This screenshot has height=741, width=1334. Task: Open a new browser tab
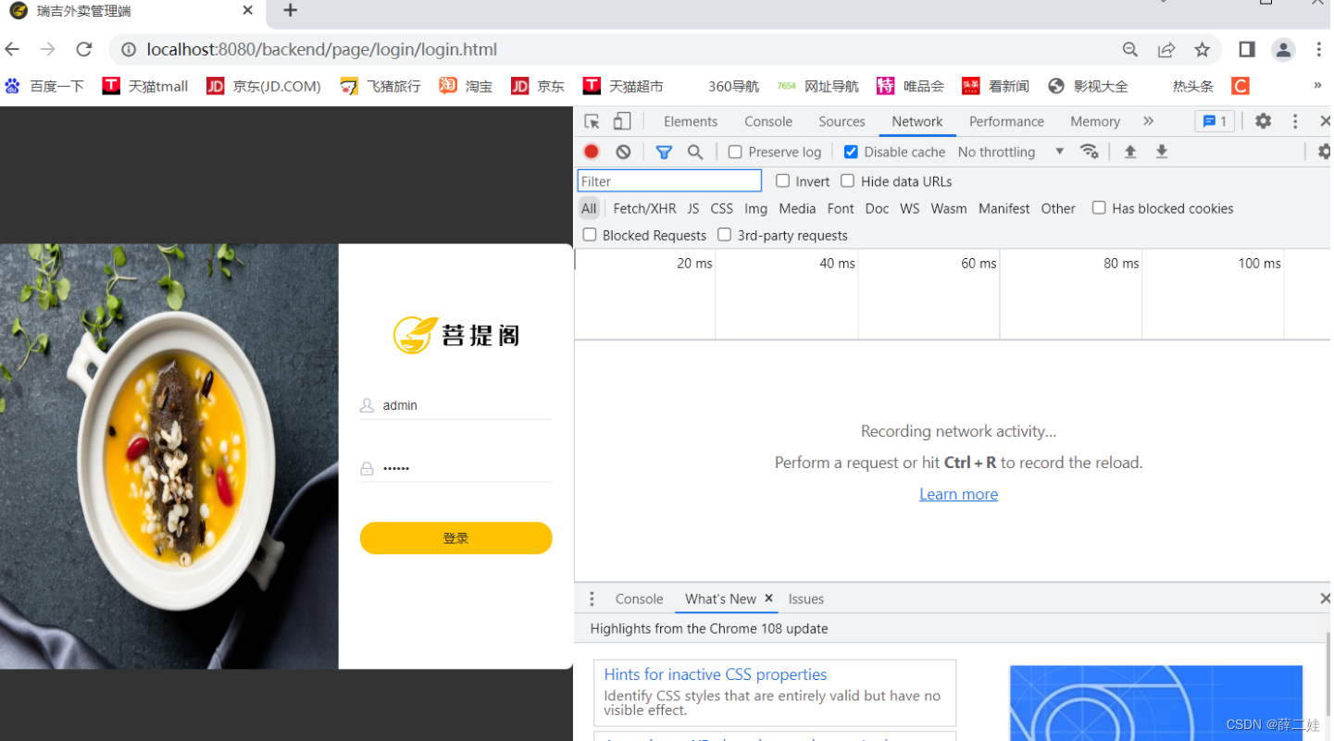(x=291, y=10)
